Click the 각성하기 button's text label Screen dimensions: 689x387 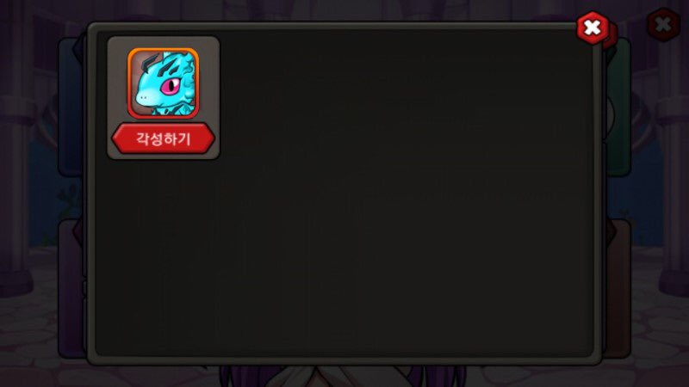point(163,139)
